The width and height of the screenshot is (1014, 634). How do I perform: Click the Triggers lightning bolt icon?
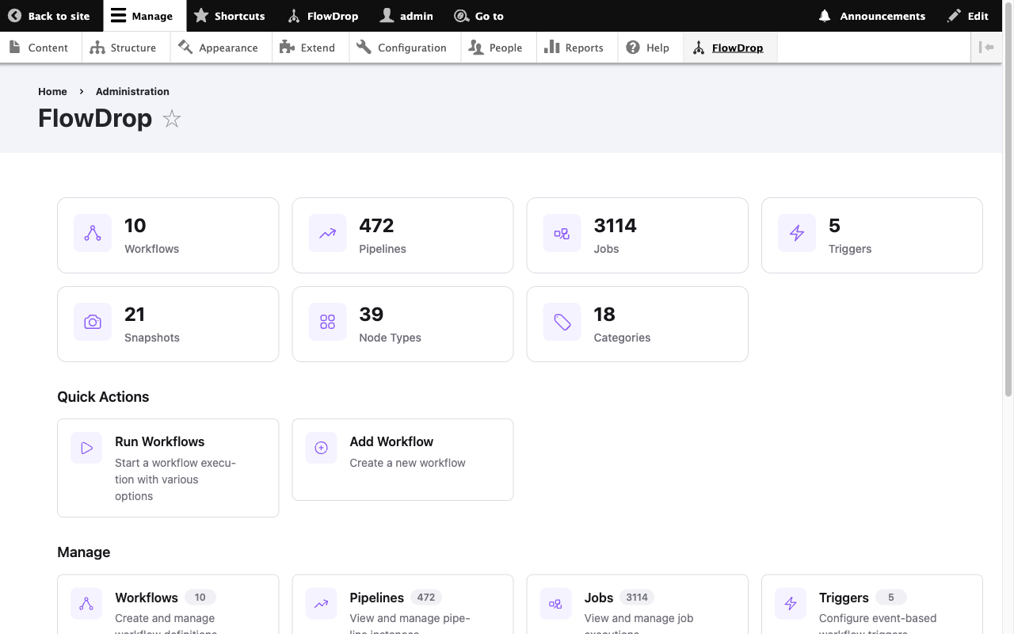tap(796, 233)
